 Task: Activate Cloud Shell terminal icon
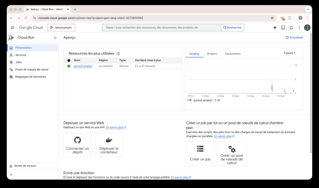283,28
